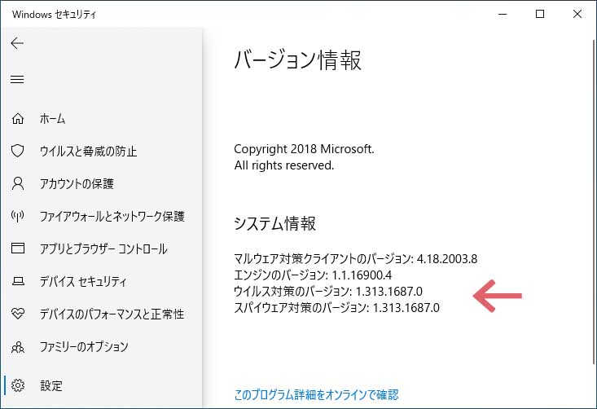597x409 pixels.
Task: Click the family people icon
Action: pos(18,346)
